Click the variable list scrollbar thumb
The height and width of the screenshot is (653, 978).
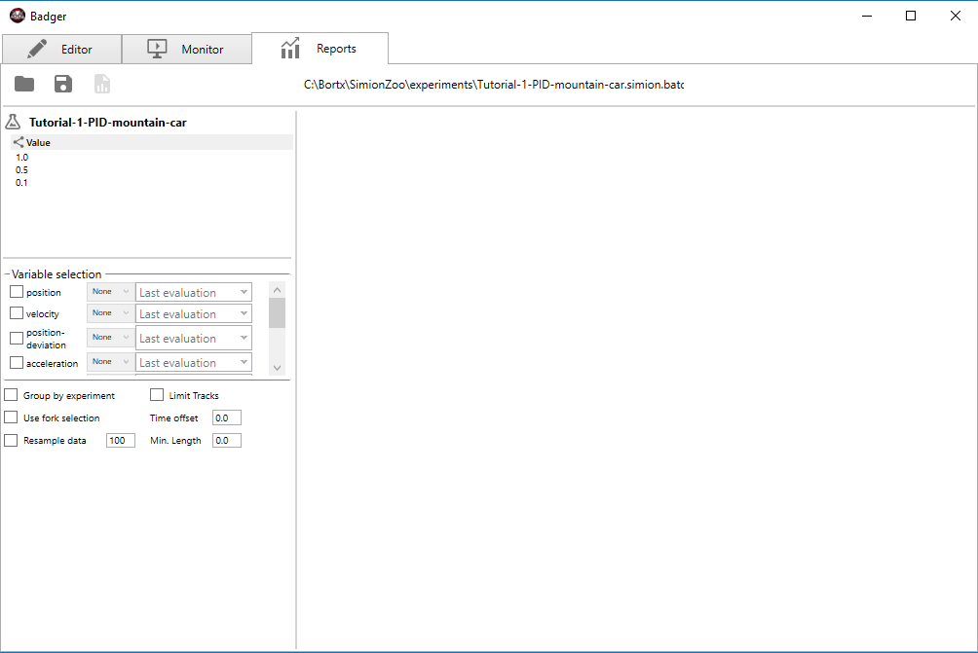pos(277,312)
